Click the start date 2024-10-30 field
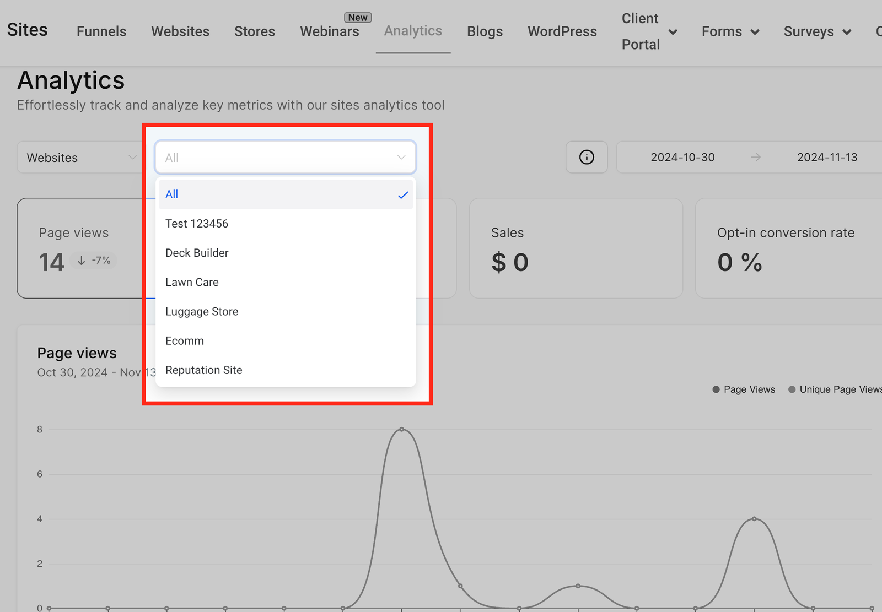This screenshot has width=882, height=612. click(x=682, y=158)
